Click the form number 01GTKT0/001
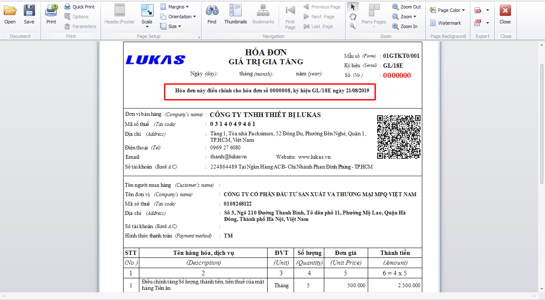Image resolution: width=545 pixels, height=300 pixels. pos(401,56)
